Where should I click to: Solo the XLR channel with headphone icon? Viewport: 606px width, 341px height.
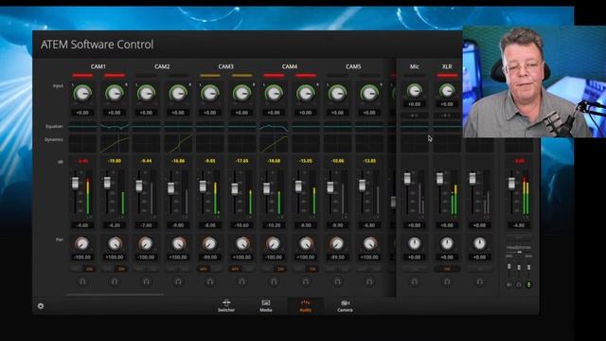pos(447,282)
